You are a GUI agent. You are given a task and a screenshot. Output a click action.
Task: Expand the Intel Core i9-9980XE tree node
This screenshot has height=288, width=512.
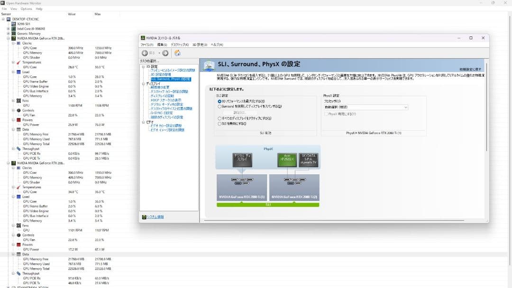point(8,28)
